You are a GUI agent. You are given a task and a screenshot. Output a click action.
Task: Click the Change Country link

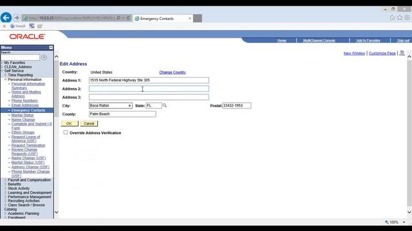coord(173,73)
